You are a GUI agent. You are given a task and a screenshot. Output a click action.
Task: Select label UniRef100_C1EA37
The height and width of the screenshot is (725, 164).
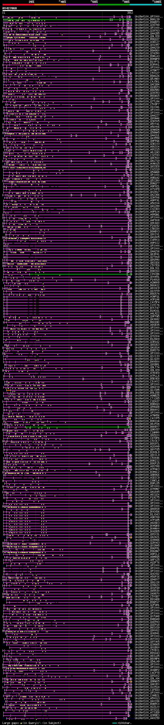tap(147, 401)
